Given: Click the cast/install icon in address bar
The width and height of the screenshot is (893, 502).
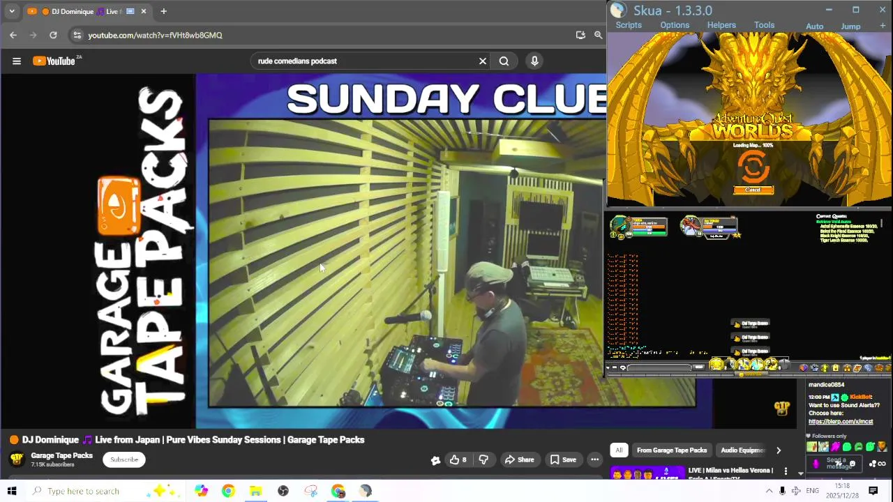Looking at the screenshot, I should [580, 35].
